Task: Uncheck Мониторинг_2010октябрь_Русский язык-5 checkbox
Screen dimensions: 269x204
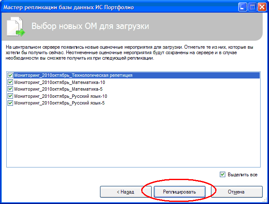Action: [x=10, y=103]
